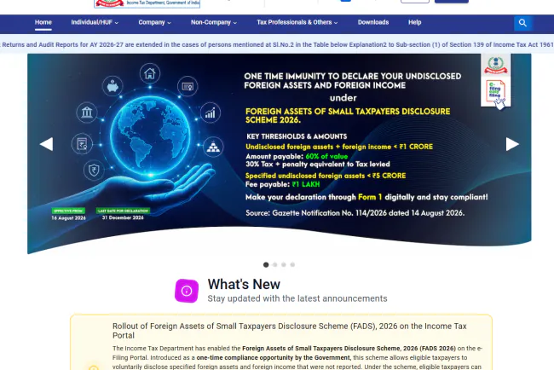Click the '16 August 2026' effective date
The height and width of the screenshot is (370, 554).
click(68, 218)
